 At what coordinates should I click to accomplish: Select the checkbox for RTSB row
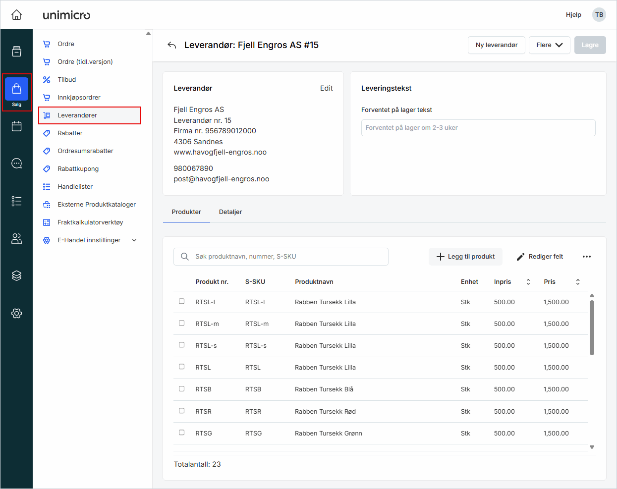pyautogui.click(x=181, y=389)
